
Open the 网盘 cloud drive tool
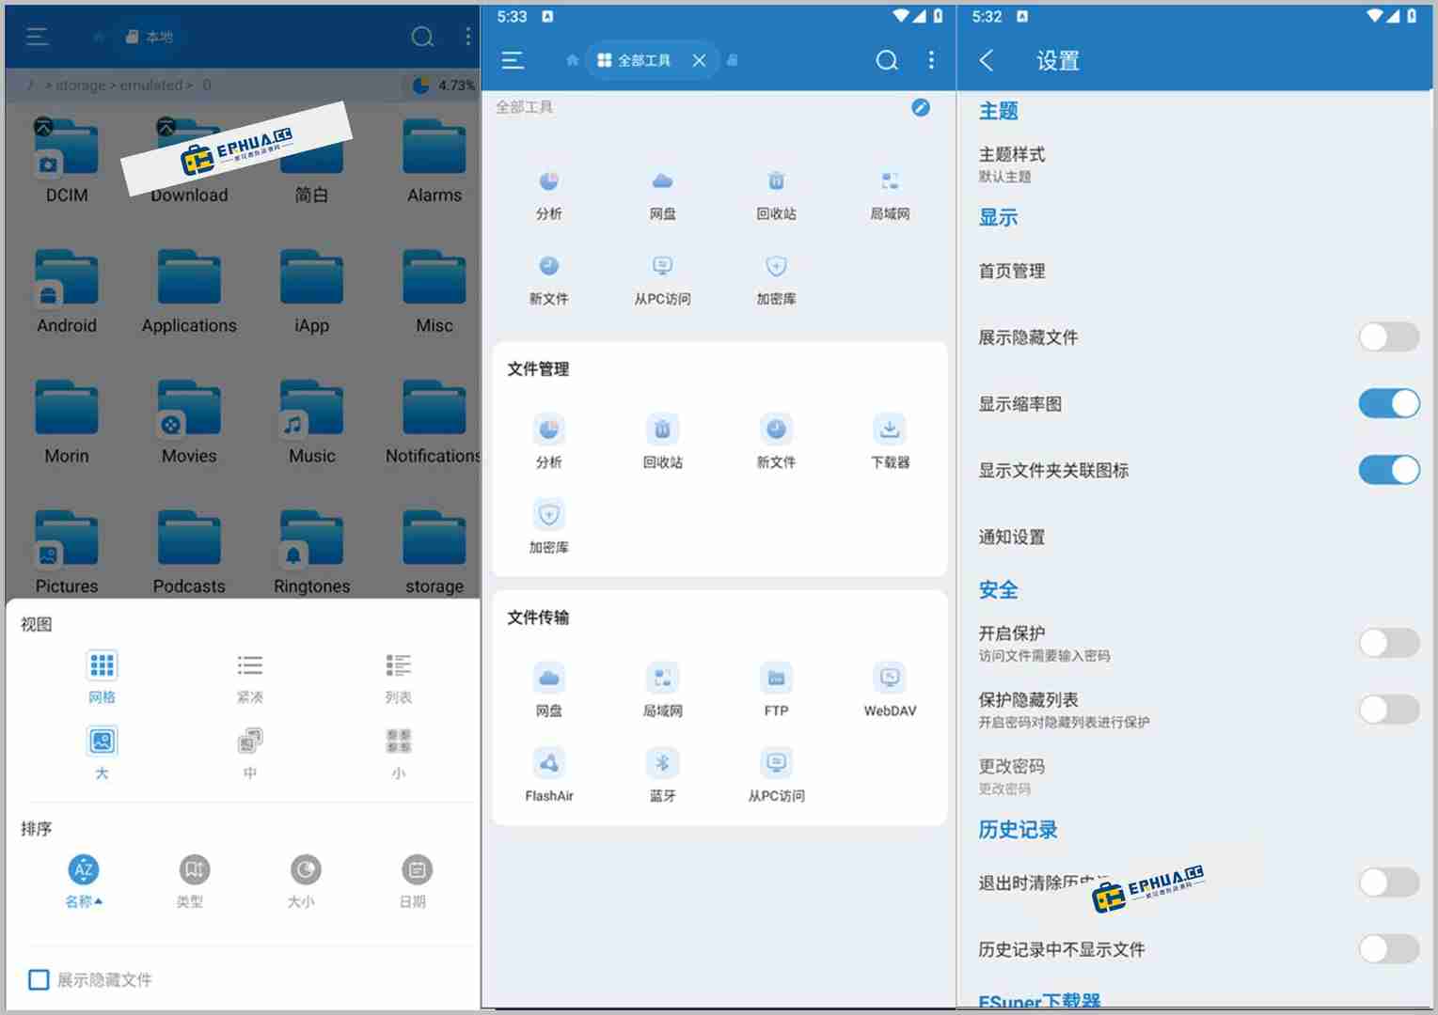coord(662,193)
